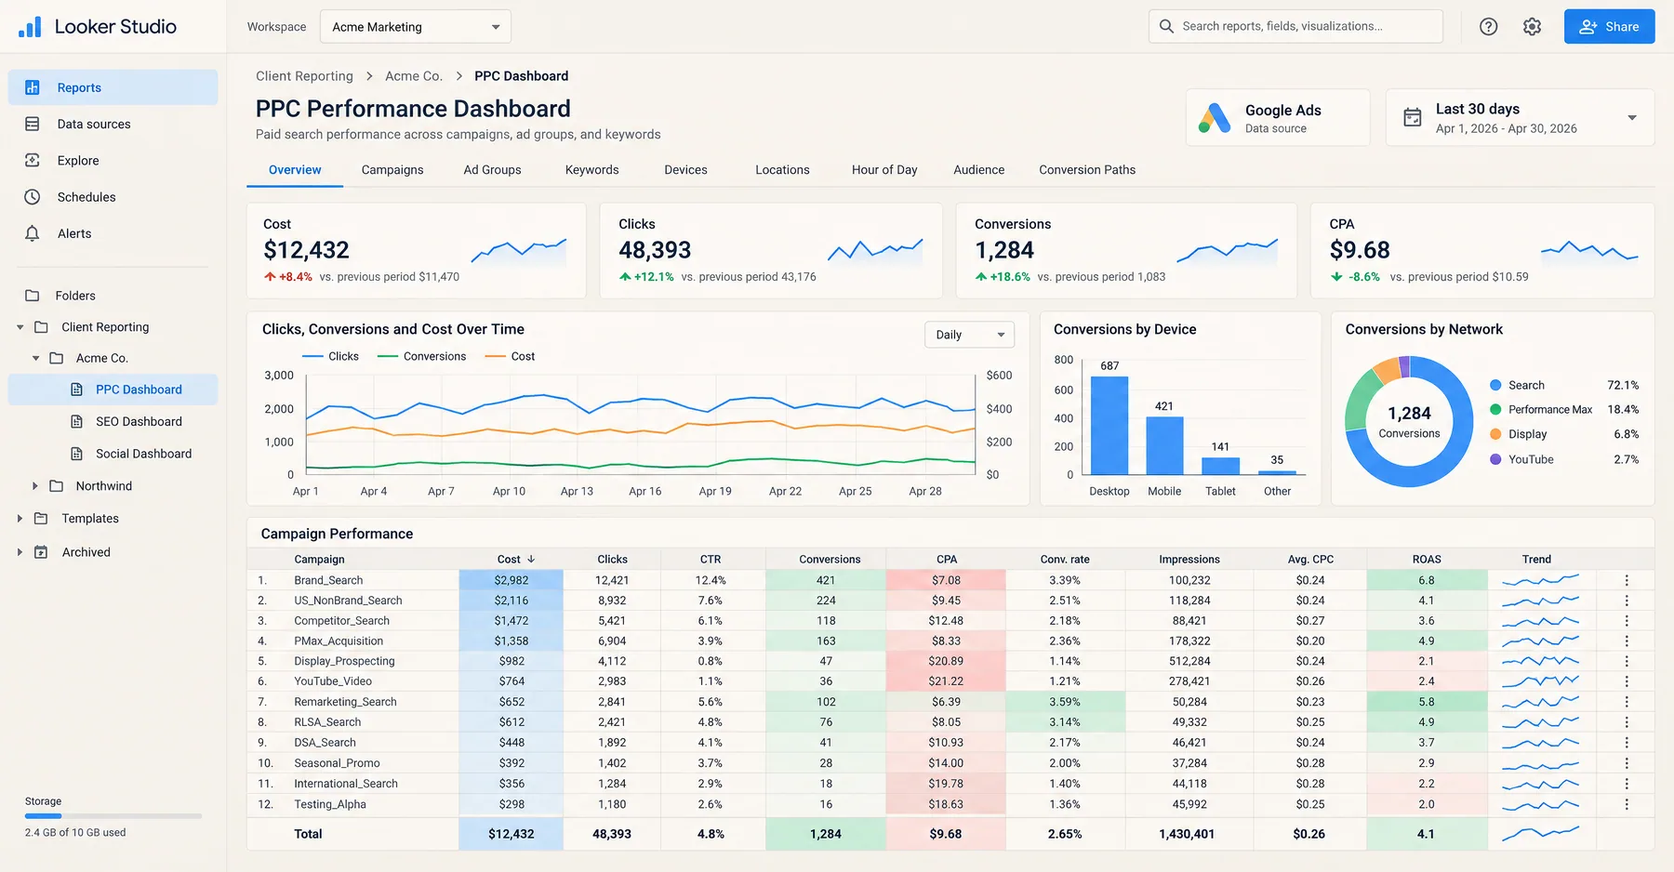Click the Share button
The height and width of the screenshot is (872, 1674).
[1609, 27]
